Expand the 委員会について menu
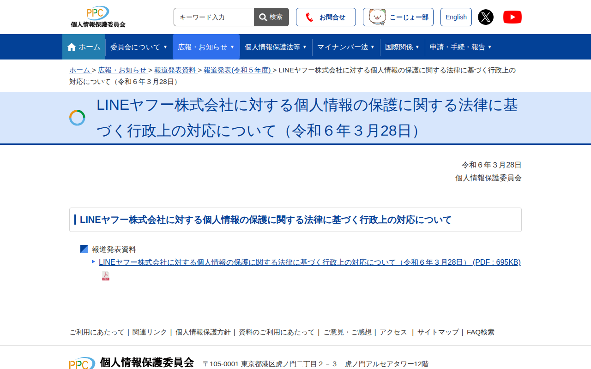The width and height of the screenshot is (591, 369). click(x=139, y=47)
